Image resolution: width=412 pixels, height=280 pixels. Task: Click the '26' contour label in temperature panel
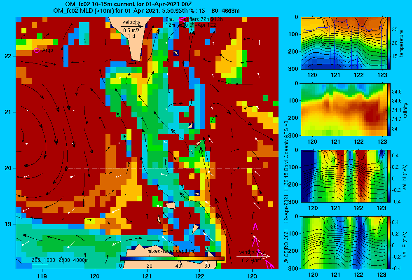(x=333, y=28)
